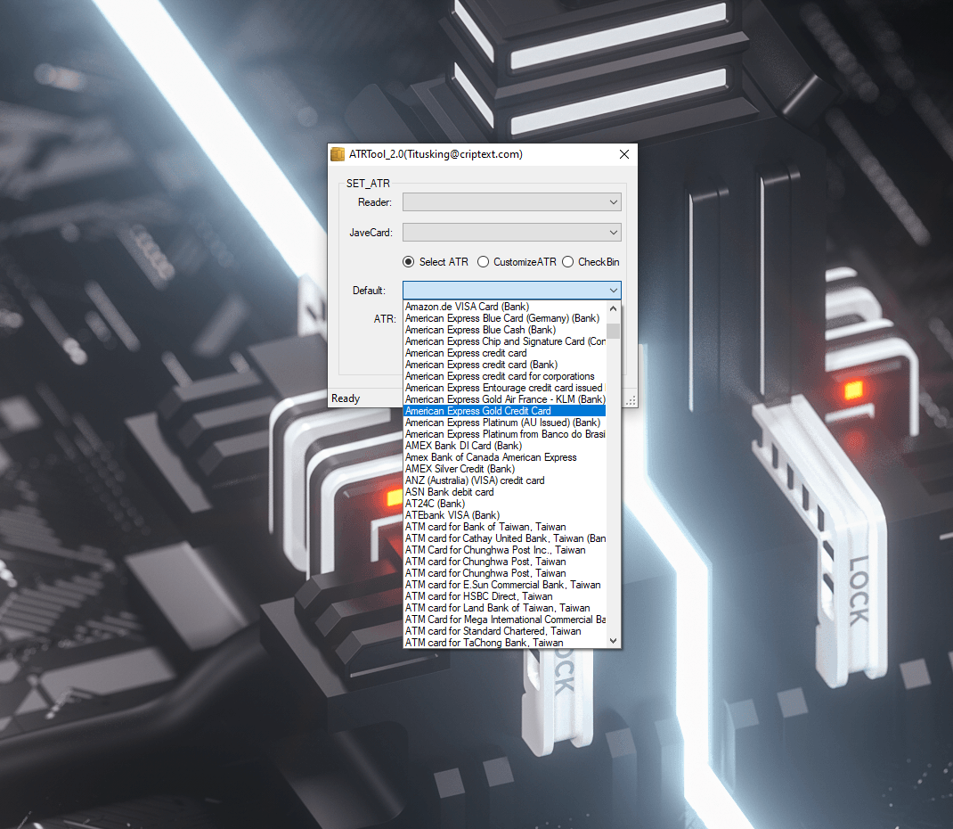The image size is (953, 829).
Task: Select Amazon.de VISA Card (Bank) entry
Action: pos(467,307)
